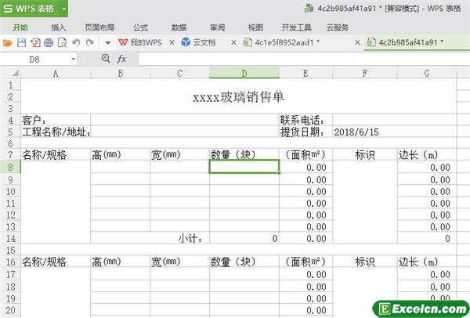Switch to 我的WPS document tab
This screenshot has height=318, width=470.
point(140,42)
